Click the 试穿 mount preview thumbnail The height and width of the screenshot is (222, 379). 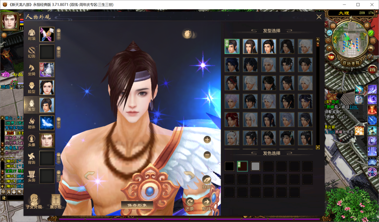(47, 70)
